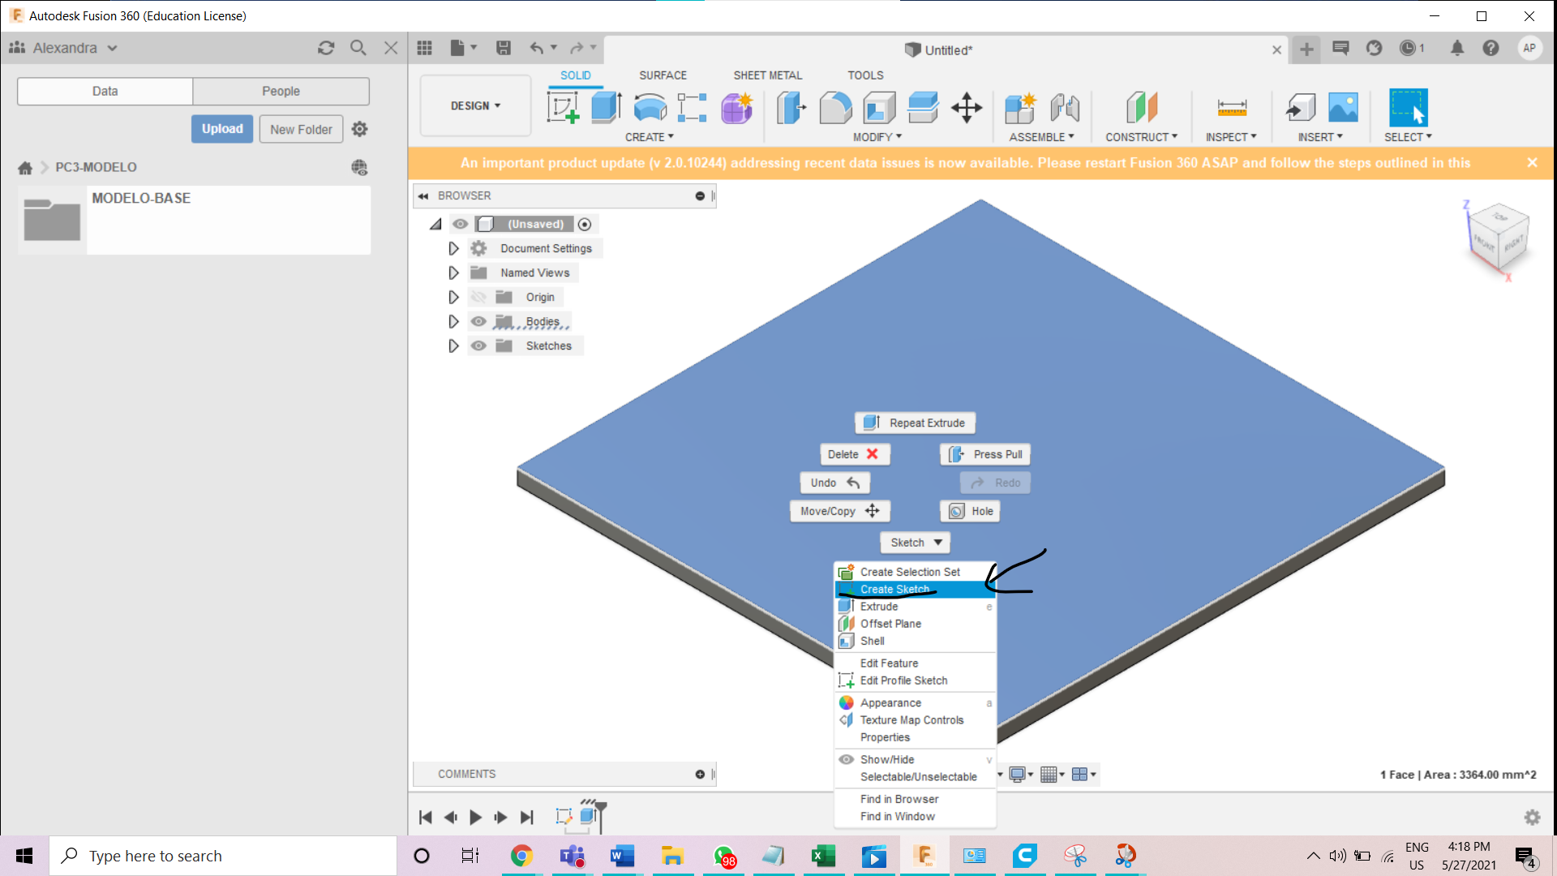Click the Create Sketch toolbar icon
The image size is (1557, 876).
coord(563,107)
